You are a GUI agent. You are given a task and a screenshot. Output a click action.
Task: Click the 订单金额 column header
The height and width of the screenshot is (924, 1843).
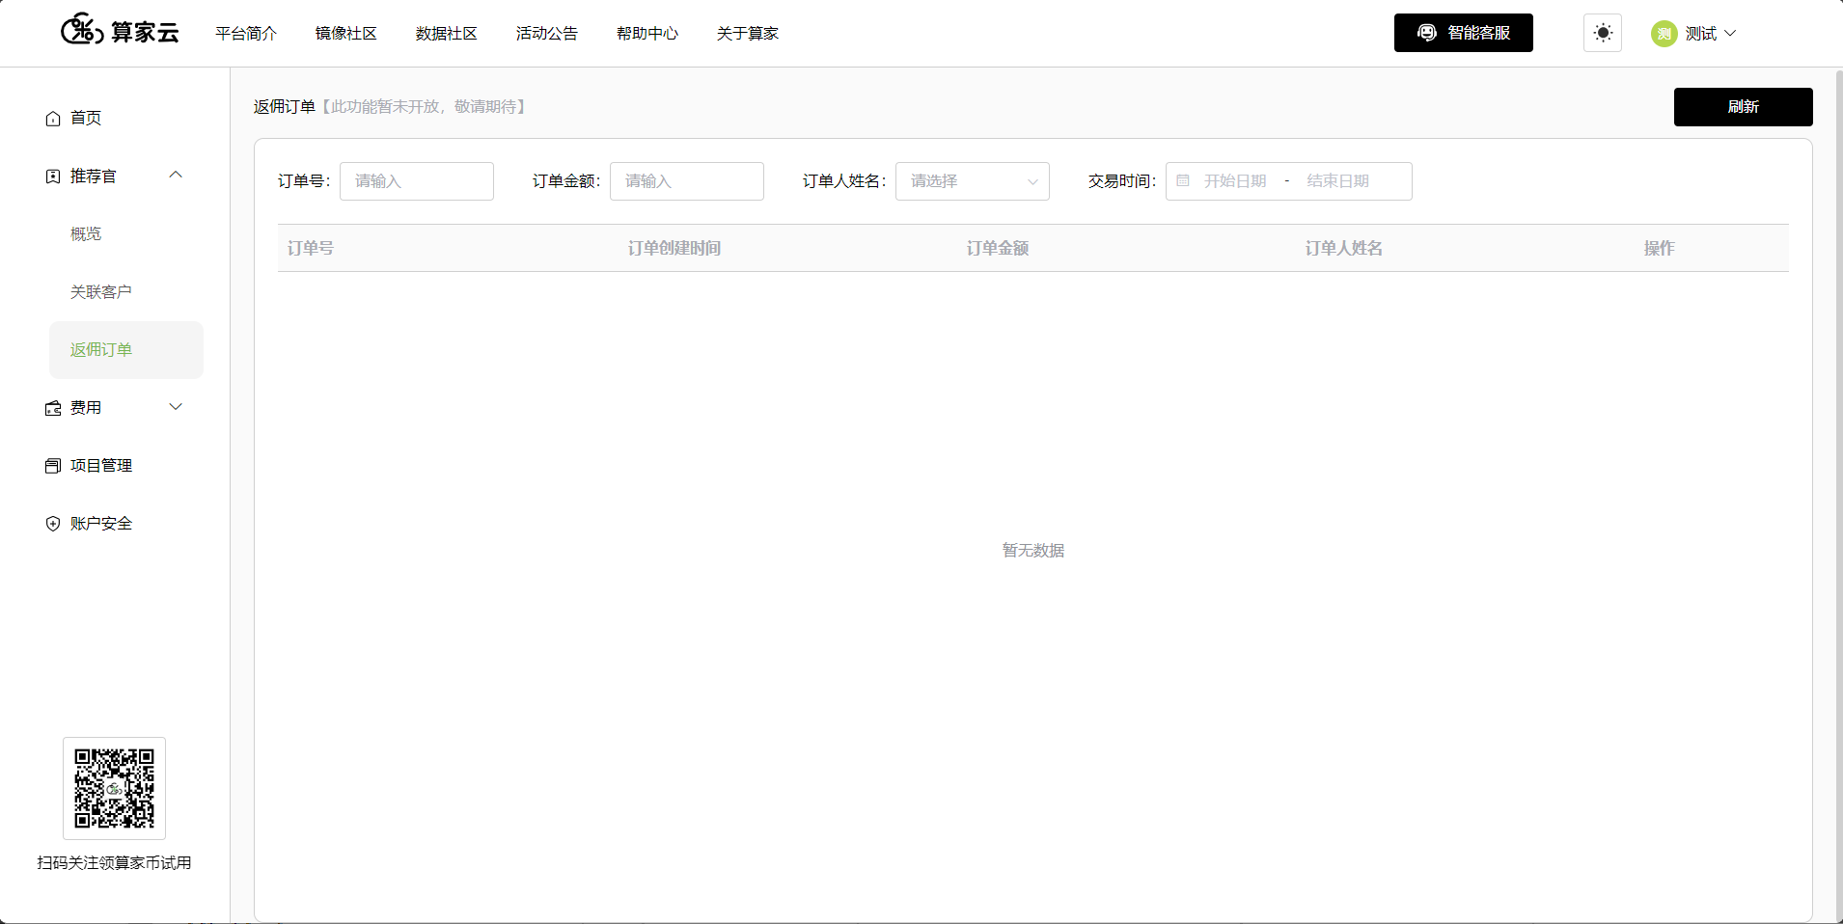point(998,248)
